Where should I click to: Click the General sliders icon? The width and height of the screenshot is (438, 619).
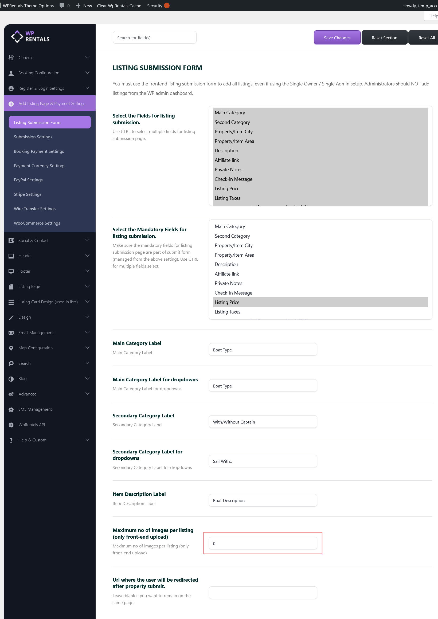pos(11,58)
